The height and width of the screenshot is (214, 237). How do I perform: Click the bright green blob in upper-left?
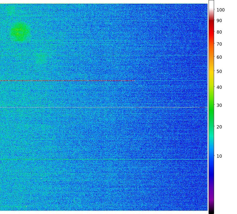[19, 31]
